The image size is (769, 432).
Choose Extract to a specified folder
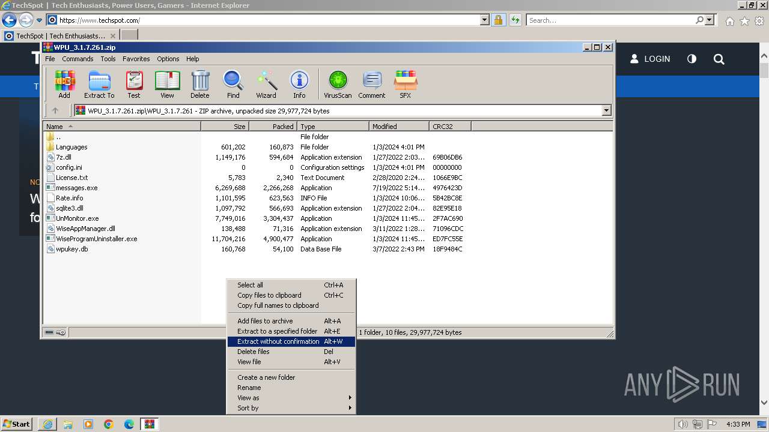pyautogui.click(x=291, y=331)
